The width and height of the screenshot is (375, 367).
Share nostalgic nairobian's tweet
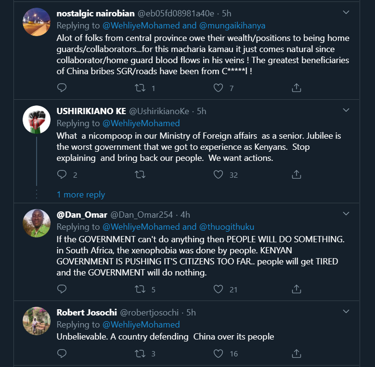[297, 88]
